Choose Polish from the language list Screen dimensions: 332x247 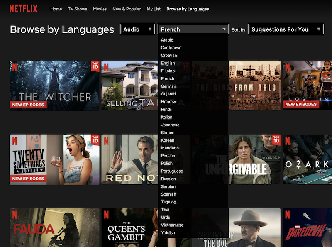(167, 163)
